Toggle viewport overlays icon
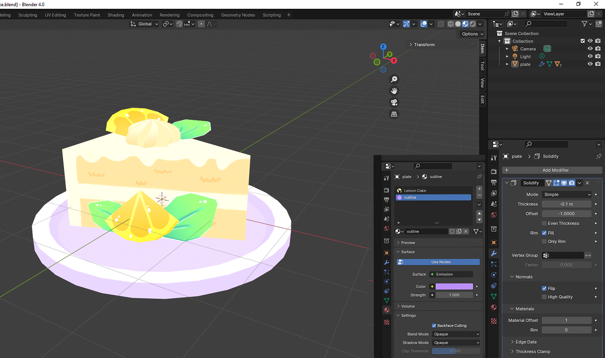 click(423, 24)
